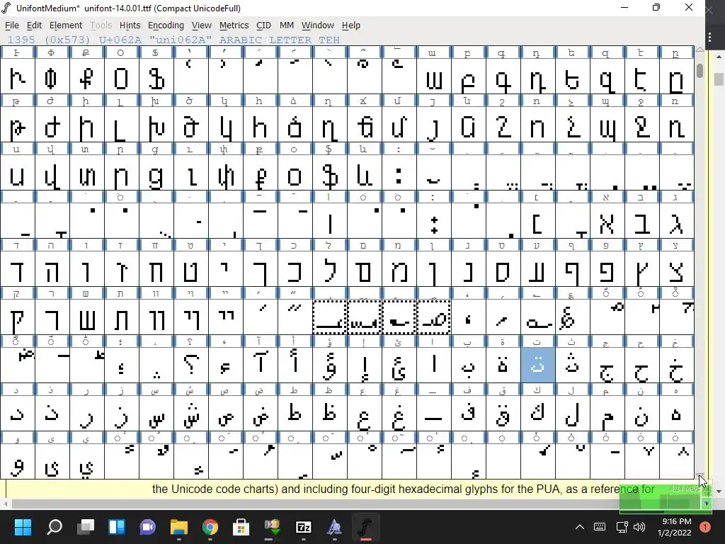
Task: Select the Arabic meem glyph cell
Action: tap(607, 414)
